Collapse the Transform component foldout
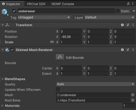Viewport: 136px width, 110px height. (x=2, y=25)
